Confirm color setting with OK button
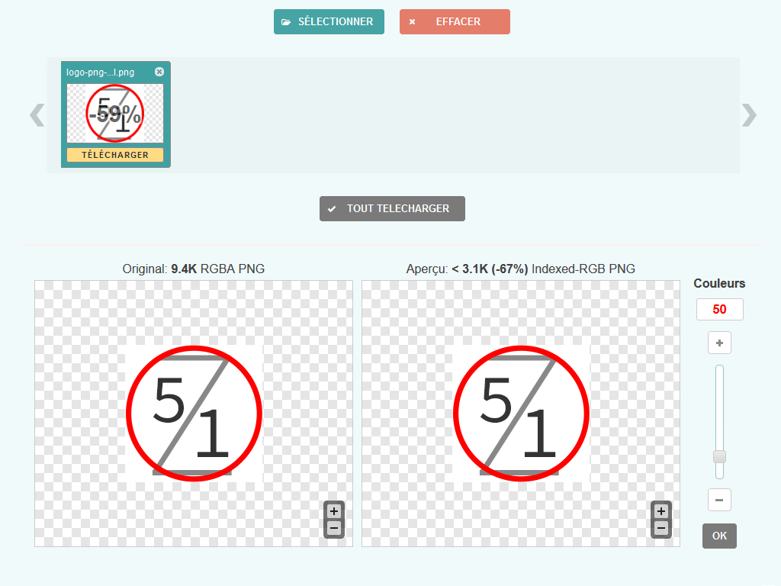 click(719, 536)
